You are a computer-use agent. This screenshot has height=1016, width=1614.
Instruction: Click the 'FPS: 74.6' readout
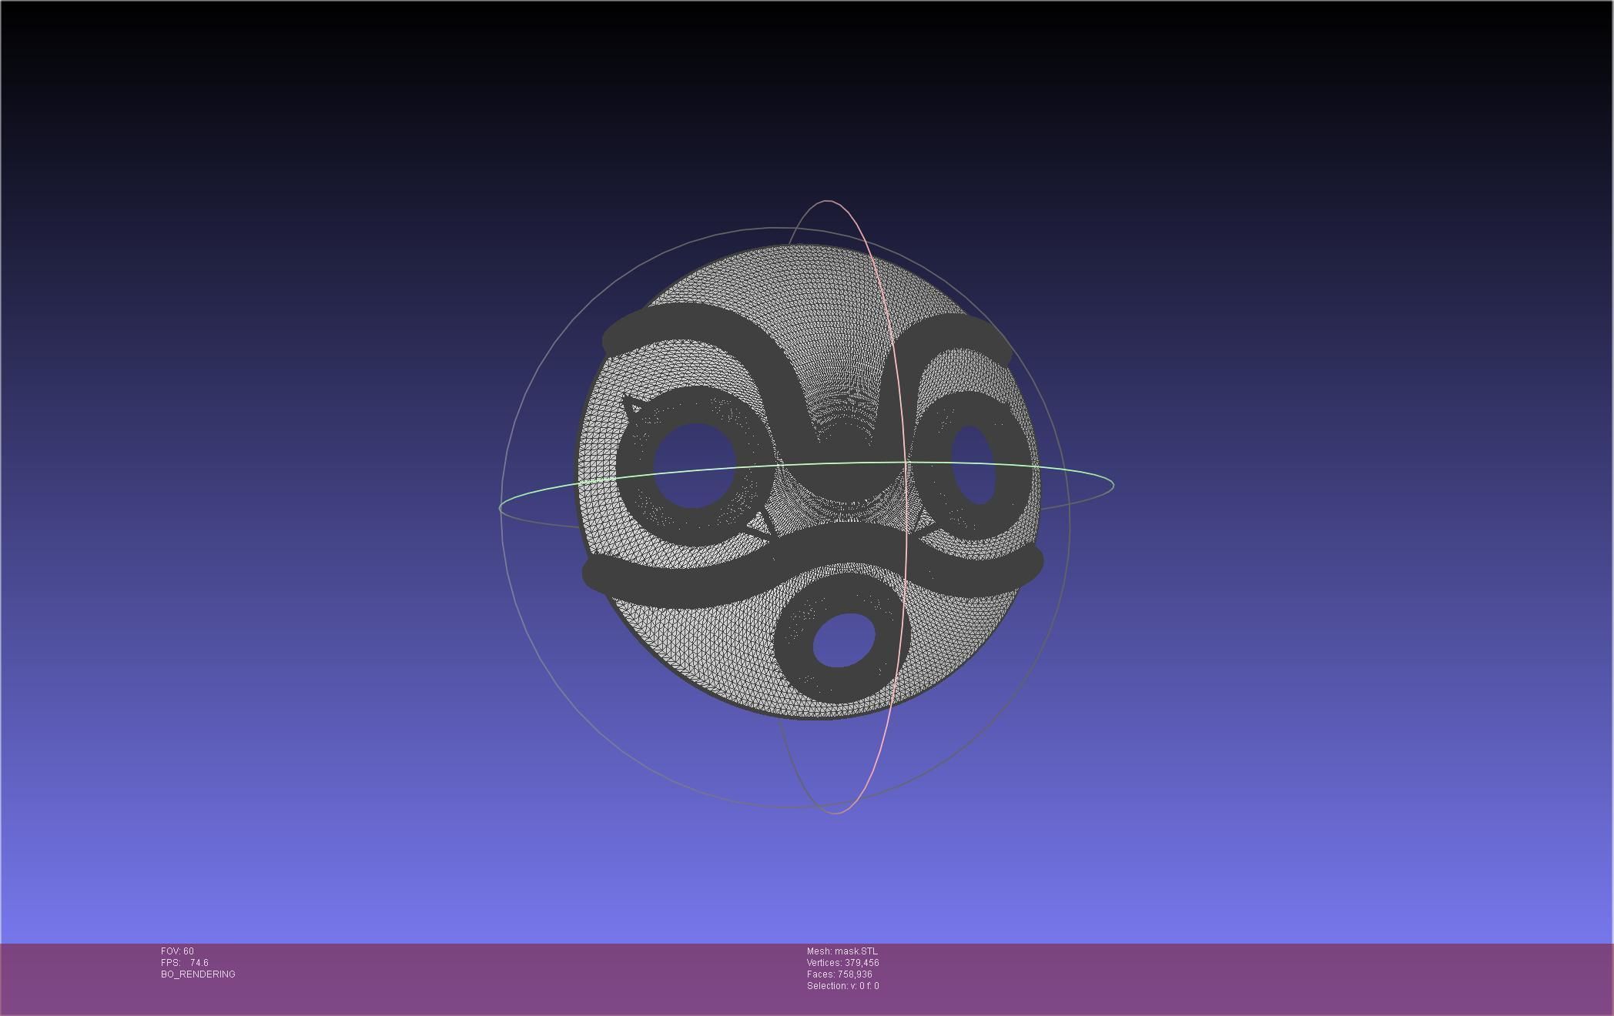(x=185, y=963)
